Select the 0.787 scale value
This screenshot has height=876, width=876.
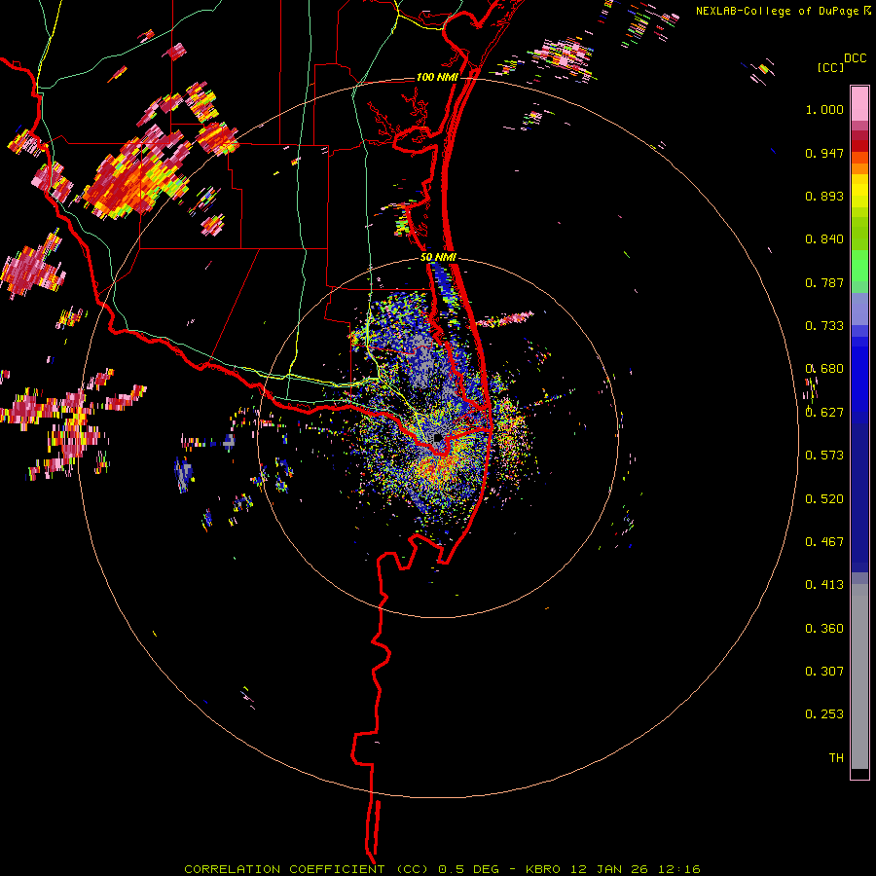point(824,282)
